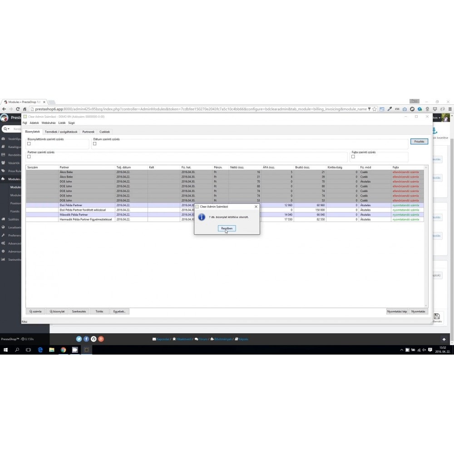Switch to Csekkek tab
This screenshot has width=454, height=454.
[x=104, y=132]
